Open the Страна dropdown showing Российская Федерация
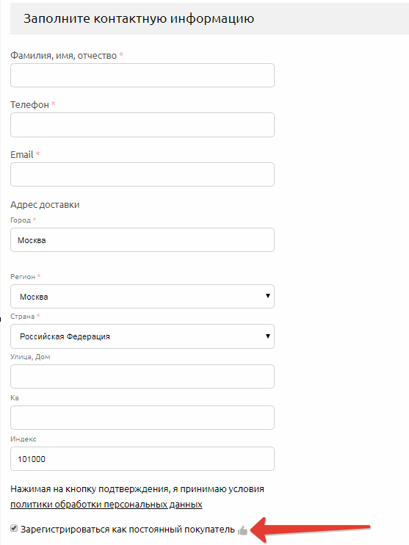The image size is (409, 545). click(142, 336)
